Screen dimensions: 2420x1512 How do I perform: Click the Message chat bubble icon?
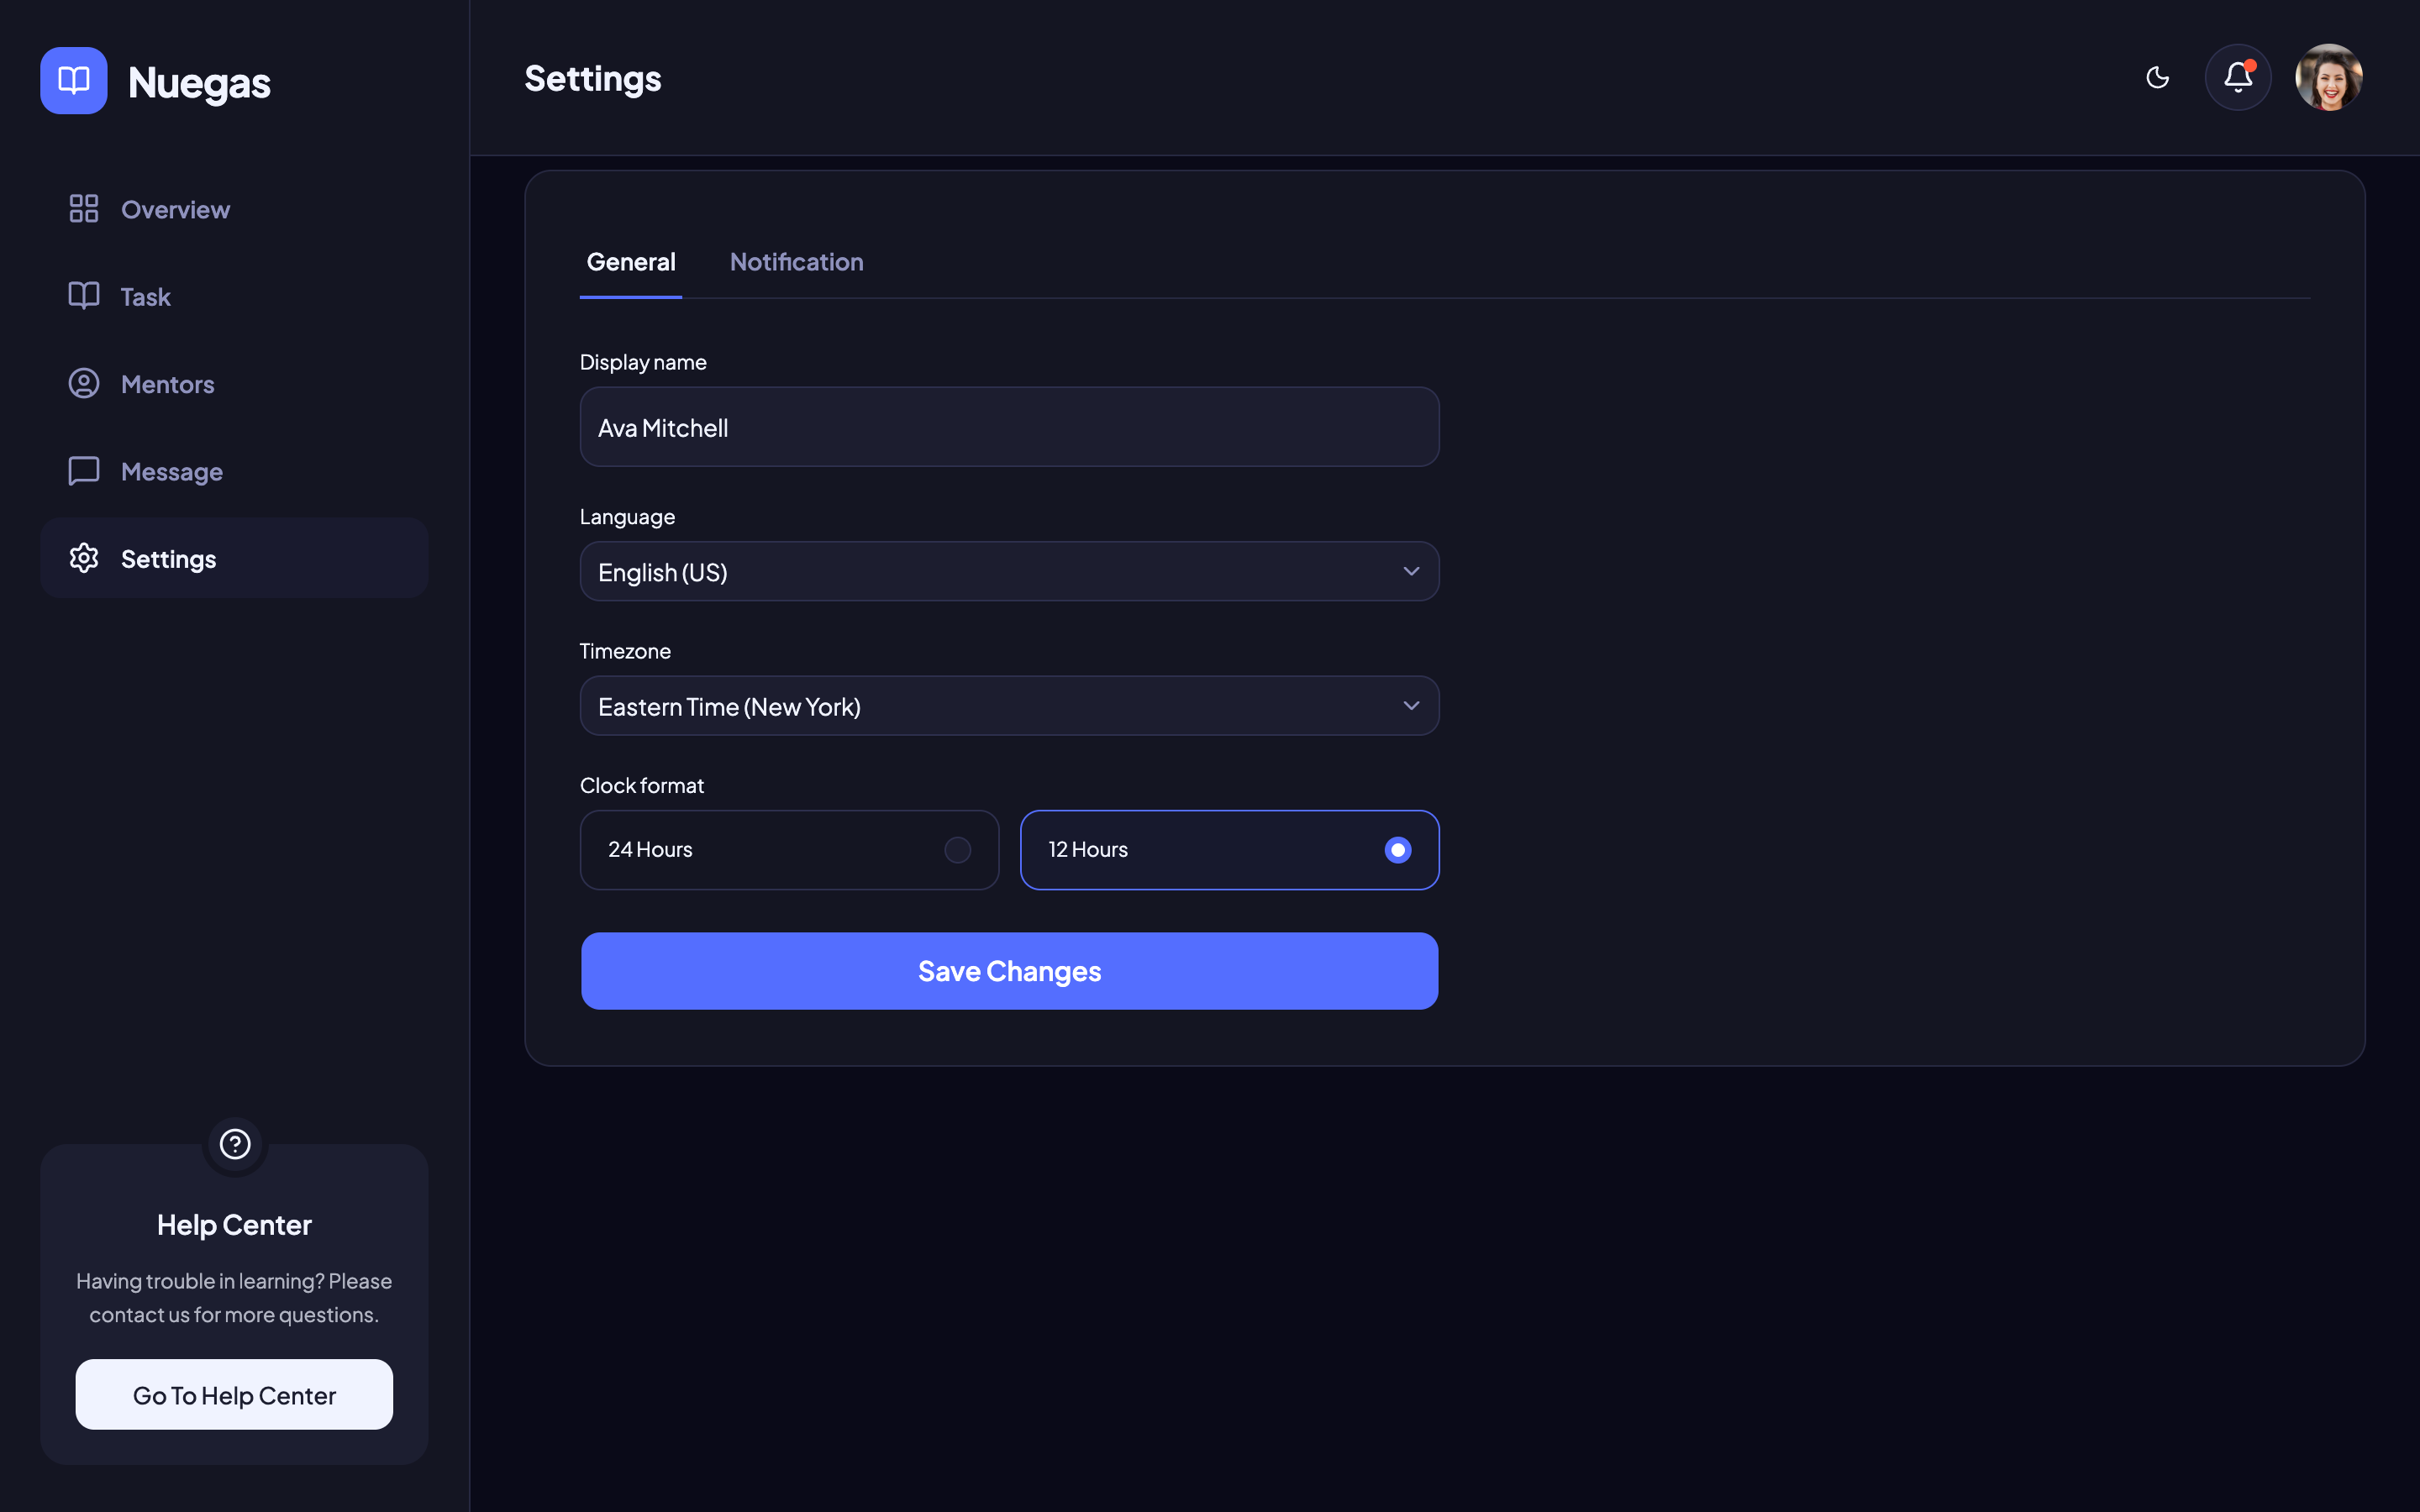click(x=84, y=471)
